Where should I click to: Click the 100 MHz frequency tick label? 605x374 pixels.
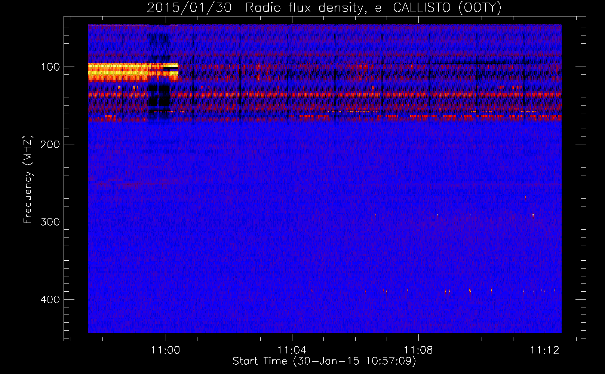[50, 67]
